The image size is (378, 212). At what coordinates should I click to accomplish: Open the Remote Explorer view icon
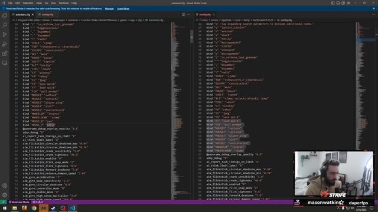click(x=5, y=63)
